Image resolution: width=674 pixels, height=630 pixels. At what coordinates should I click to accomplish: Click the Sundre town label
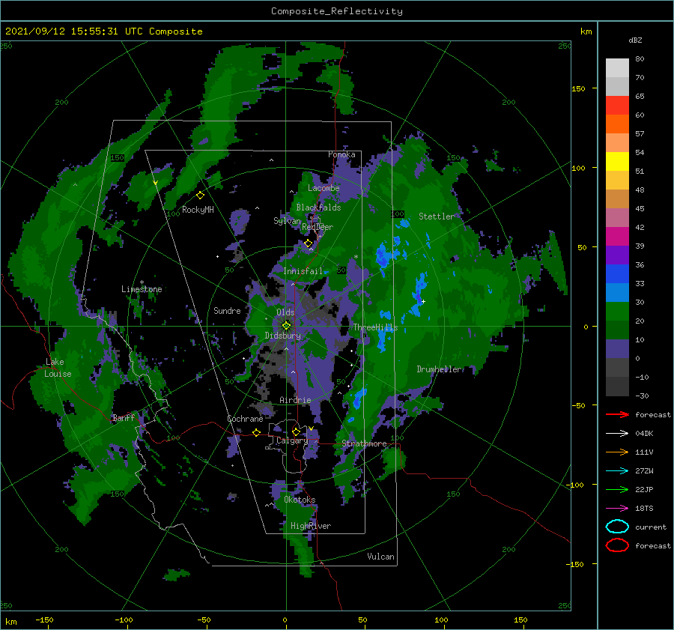(x=227, y=310)
